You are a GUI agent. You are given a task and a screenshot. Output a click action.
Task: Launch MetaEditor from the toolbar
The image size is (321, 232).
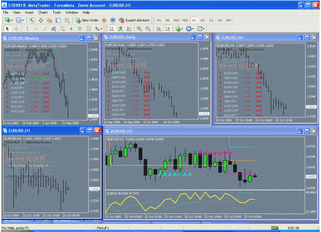tap(104, 20)
